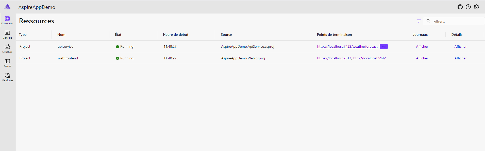485x151 pixels.
Task: Open the Ressources page in sidebar
Action: (x=7, y=20)
